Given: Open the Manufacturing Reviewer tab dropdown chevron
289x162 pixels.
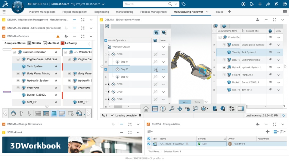Looking at the screenshot, I should click(x=207, y=12).
